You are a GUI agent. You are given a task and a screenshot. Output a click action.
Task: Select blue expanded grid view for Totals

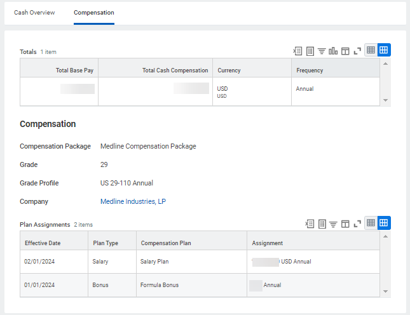pyautogui.click(x=384, y=51)
